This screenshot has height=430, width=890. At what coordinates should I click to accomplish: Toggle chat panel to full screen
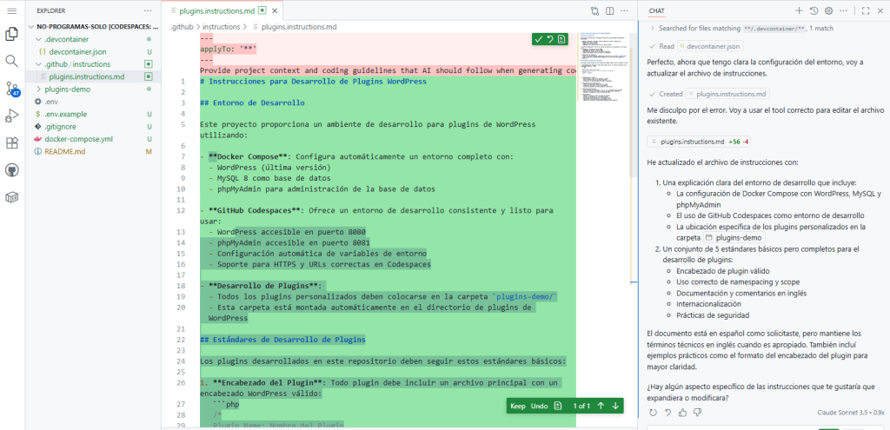[x=866, y=10]
